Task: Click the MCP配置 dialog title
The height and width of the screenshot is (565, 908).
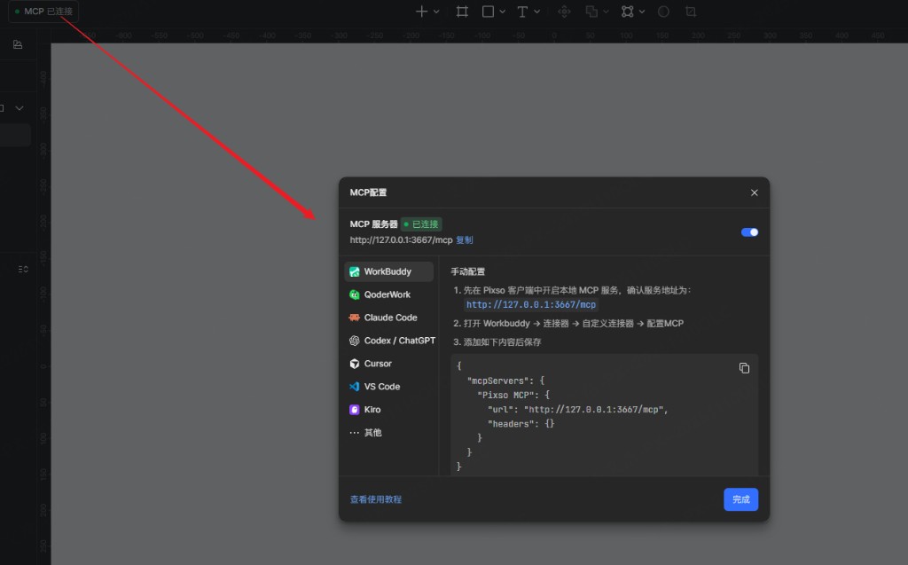Action: pyautogui.click(x=368, y=192)
